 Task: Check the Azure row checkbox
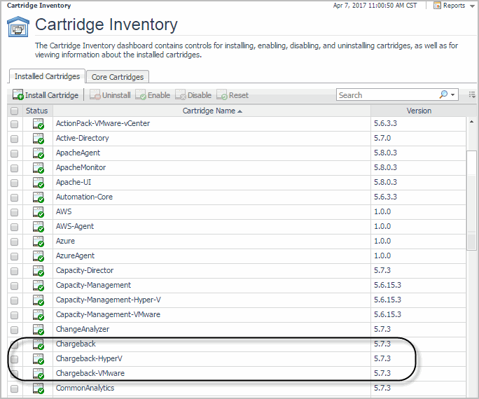coord(15,241)
